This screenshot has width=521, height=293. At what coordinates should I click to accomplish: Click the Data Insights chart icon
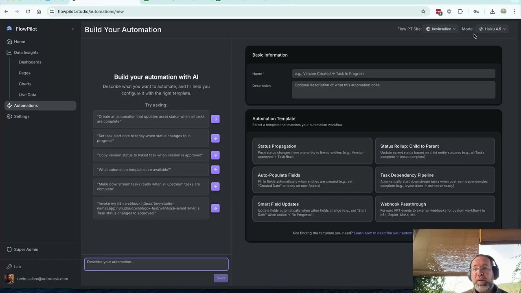[9, 52]
